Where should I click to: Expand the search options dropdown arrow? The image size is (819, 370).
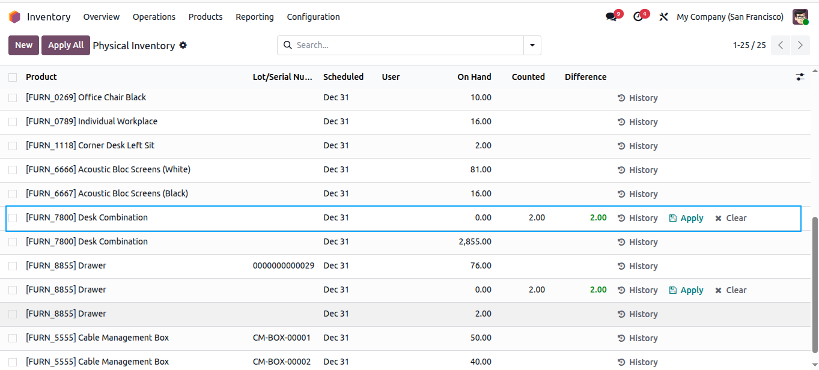[532, 45]
